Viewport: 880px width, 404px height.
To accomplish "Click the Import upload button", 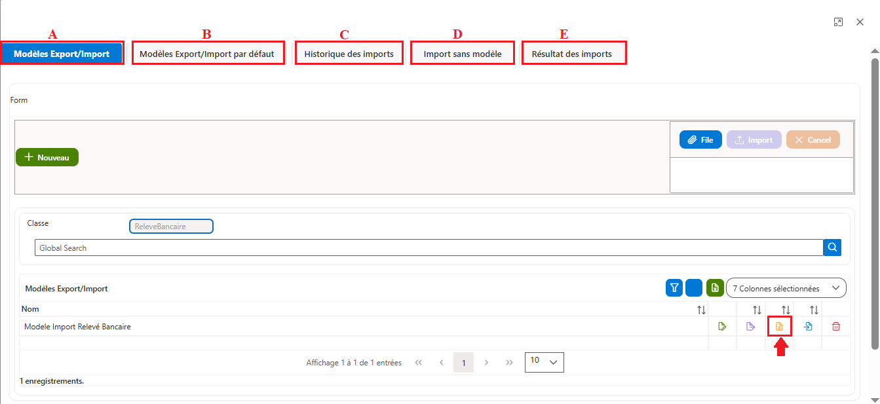I will (x=754, y=139).
